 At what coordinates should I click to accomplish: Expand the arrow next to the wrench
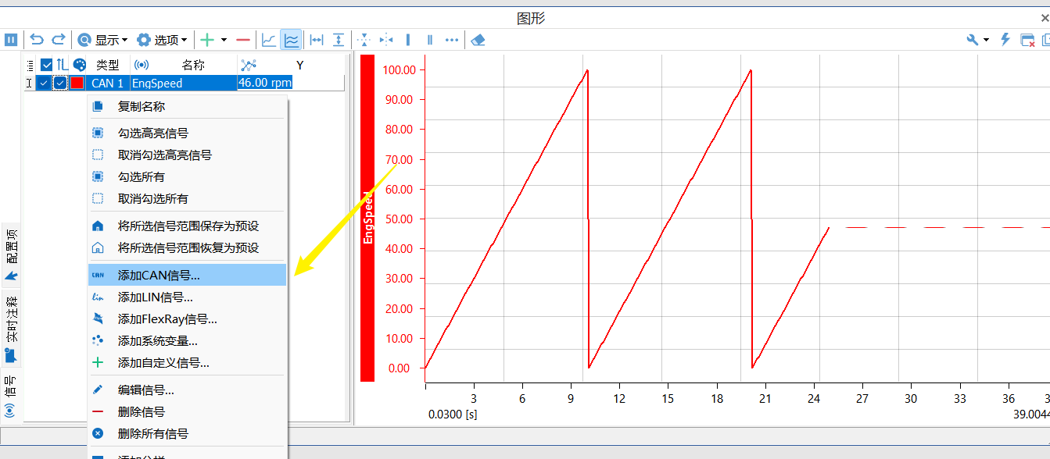(987, 39)
